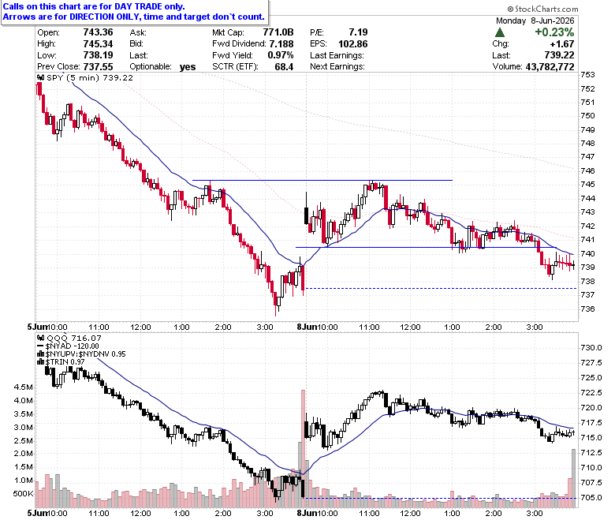Click the SCTR (ETF) value 68.4

click(284, 66)
